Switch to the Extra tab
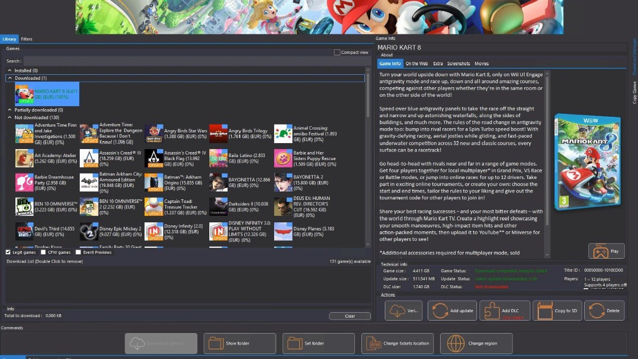This screenshot has height=359, width=638. pos(438,64)
